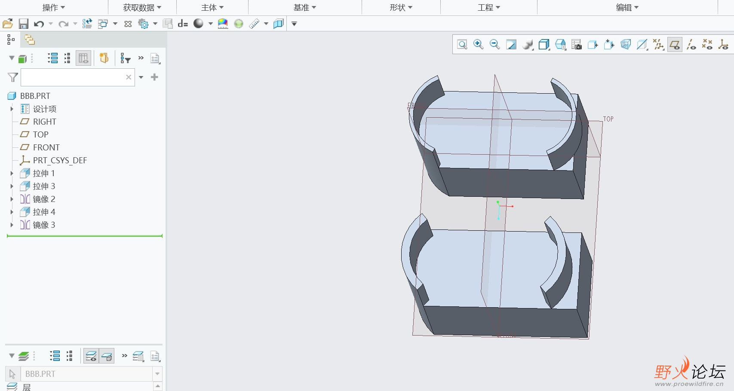Screen dimensions: 734x391
Task: Click the gray sphere appearance icon
Action: (x=198, y=23)
